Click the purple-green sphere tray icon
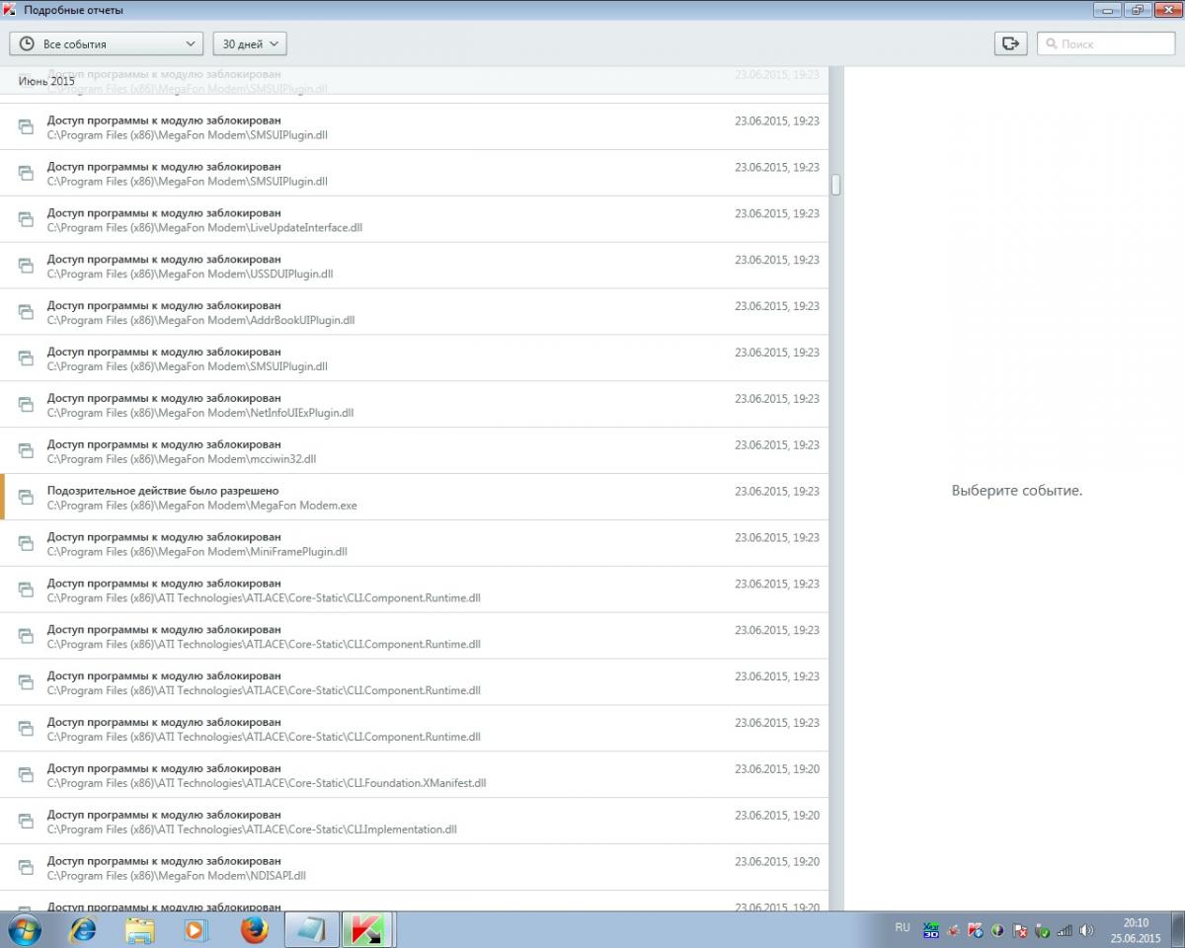The width and height of the screenshot is (1185, 948). click(x=998, y=929)
